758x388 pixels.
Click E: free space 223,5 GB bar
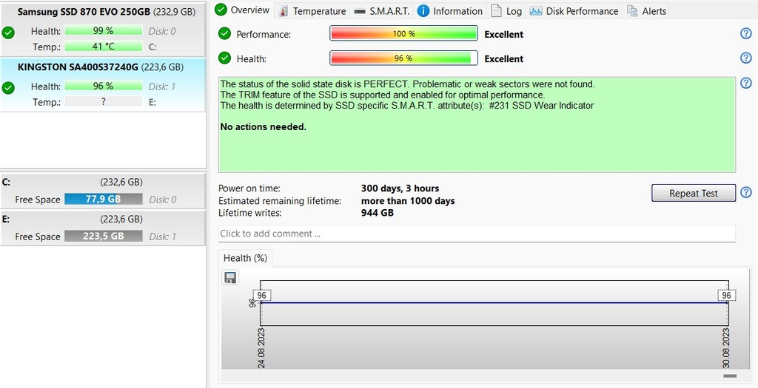104,236
